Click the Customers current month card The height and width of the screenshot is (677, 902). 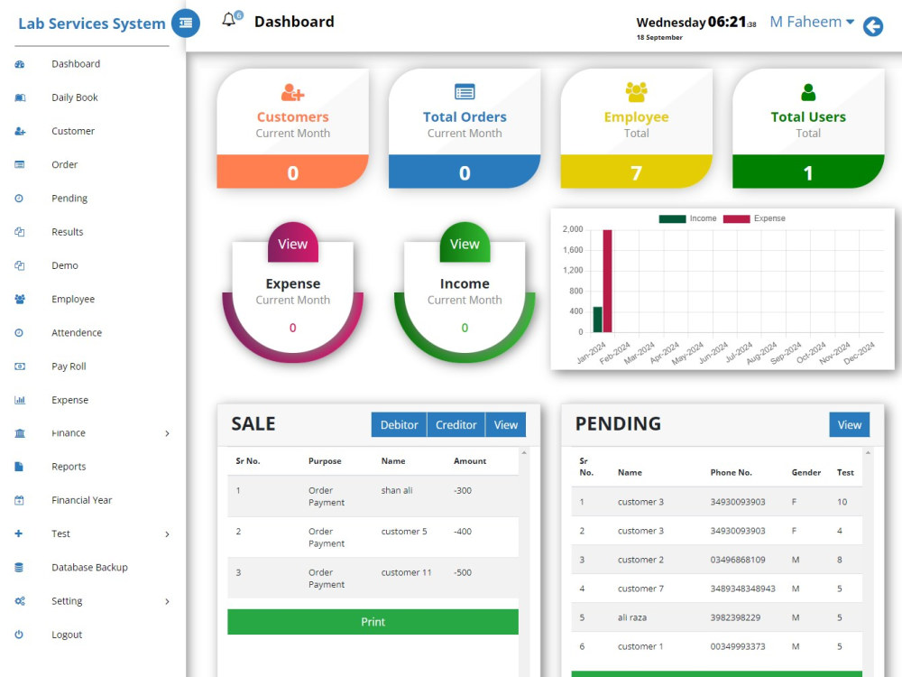pos(293,128)
